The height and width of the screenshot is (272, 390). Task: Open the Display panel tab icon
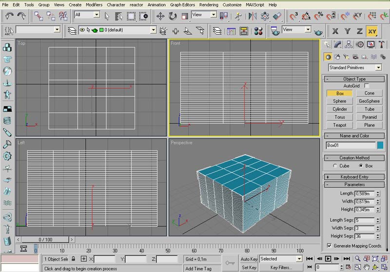(370, 44)
